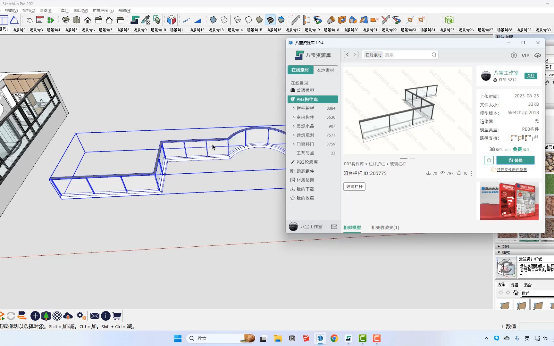Click the red list document toolbar icon

pyautogui.click(x=40, y=20)
